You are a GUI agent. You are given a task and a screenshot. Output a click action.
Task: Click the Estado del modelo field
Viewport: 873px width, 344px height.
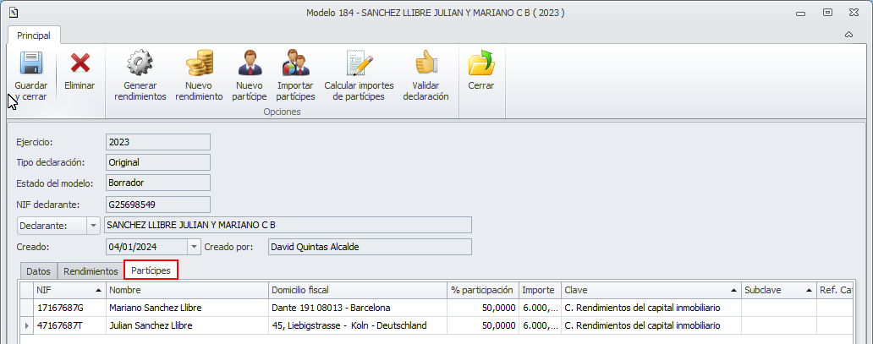(158, 183)
